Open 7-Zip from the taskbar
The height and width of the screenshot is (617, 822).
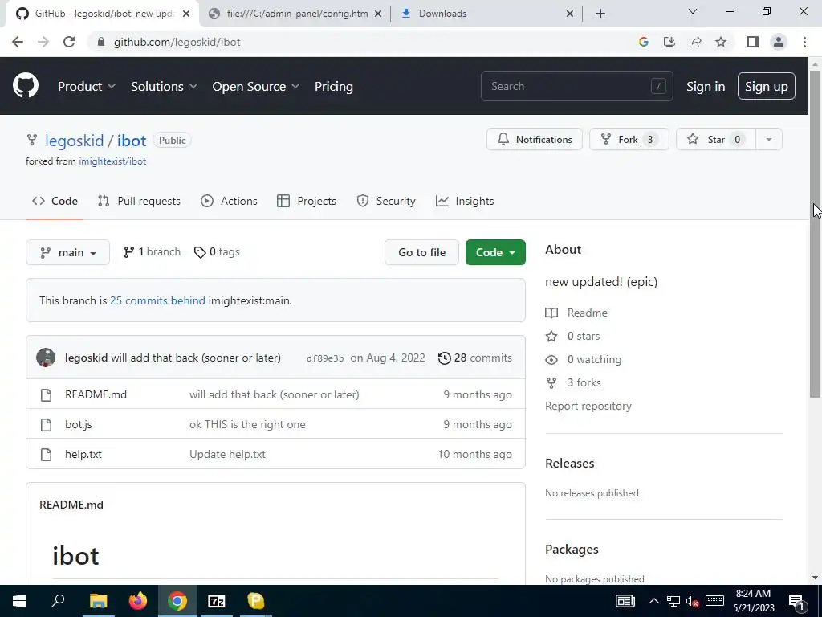pyautogui.click(x=217, y=601)
